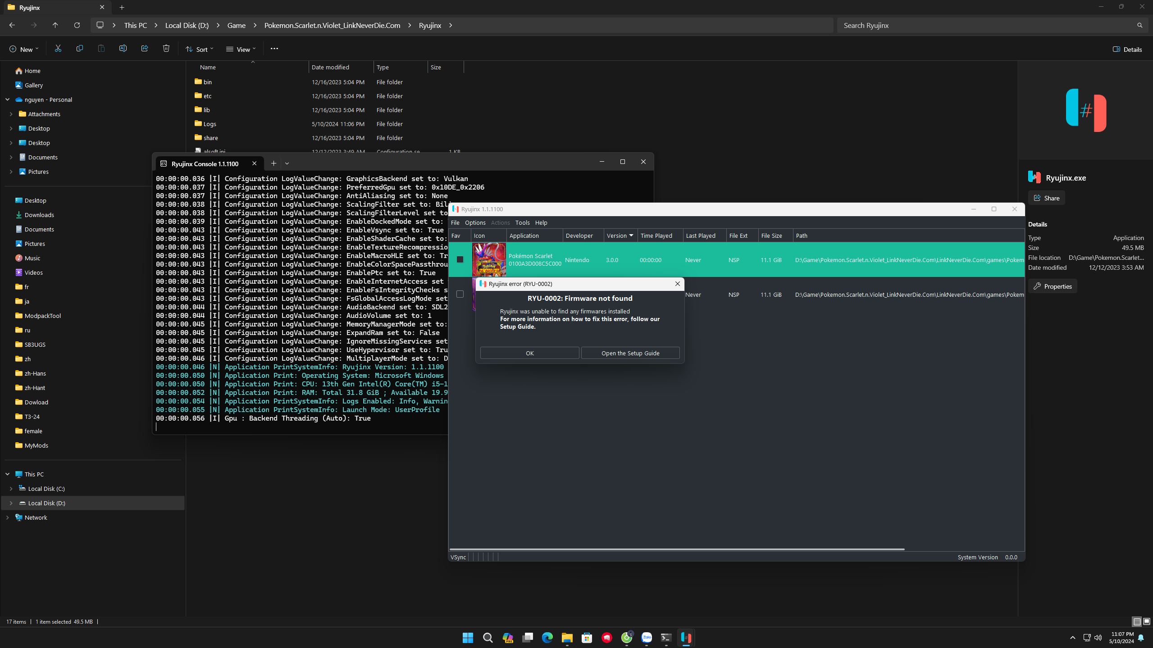Toggle favorite checkbox for second game row

460,294
